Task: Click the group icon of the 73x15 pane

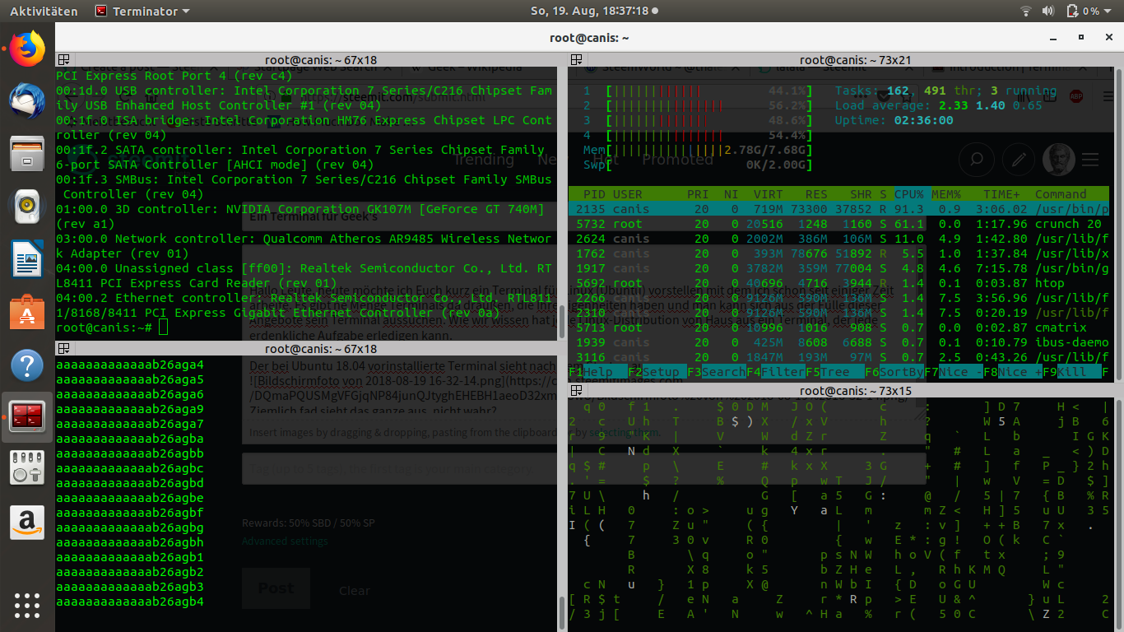Action: pos(576,391)
